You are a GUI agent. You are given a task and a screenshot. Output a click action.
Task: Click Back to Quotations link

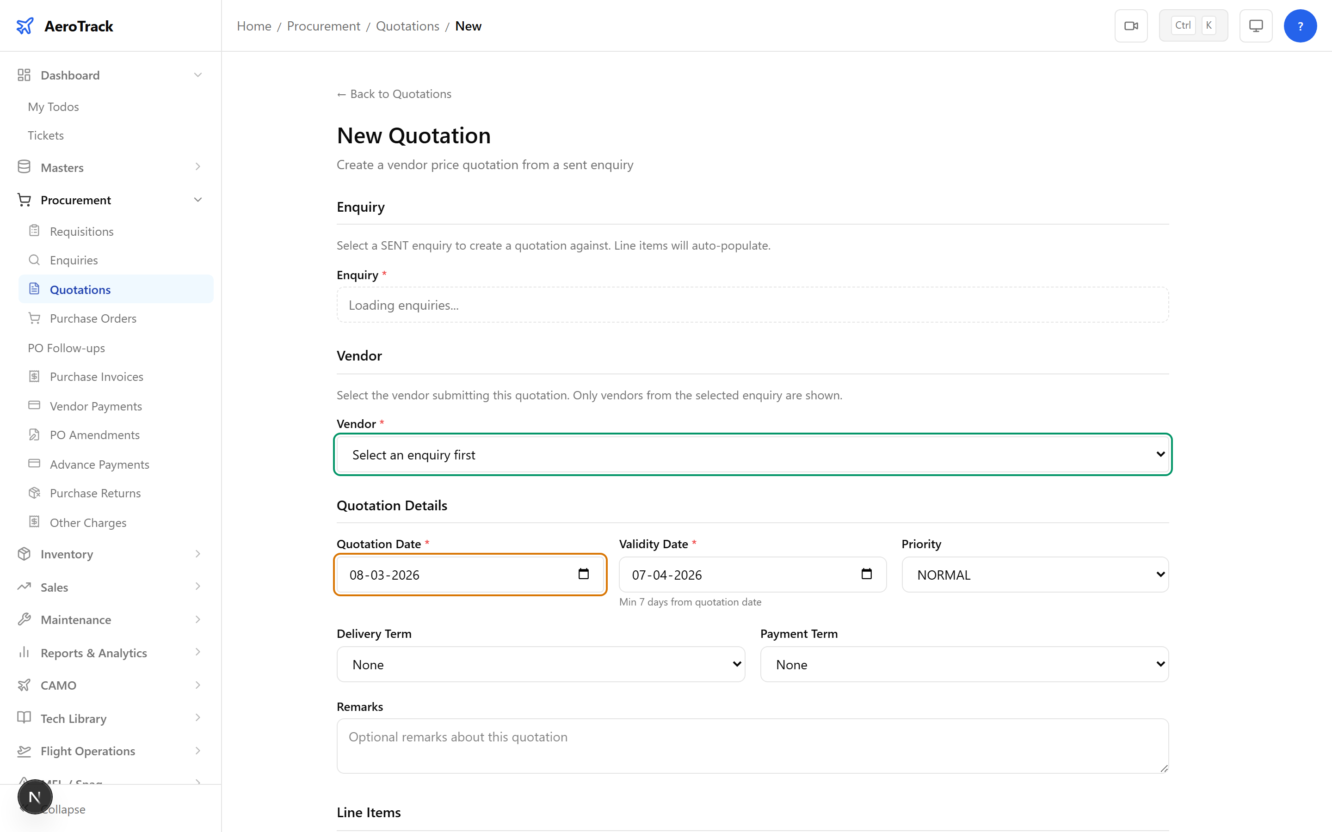point(394,93)
